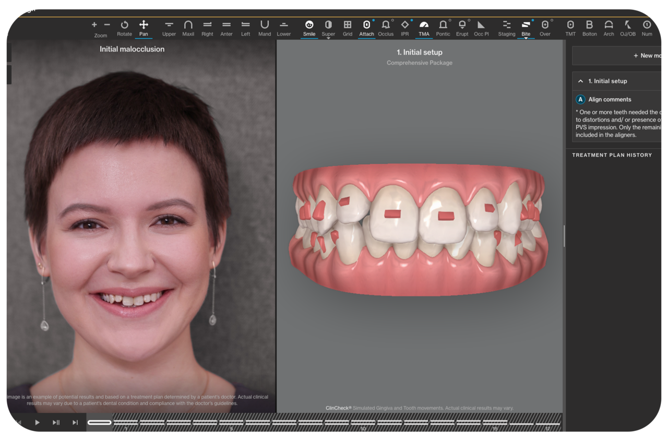Open the Staging view
Image resolution: width=668 pixels, height=441 pixels.
tap(506, 25)
